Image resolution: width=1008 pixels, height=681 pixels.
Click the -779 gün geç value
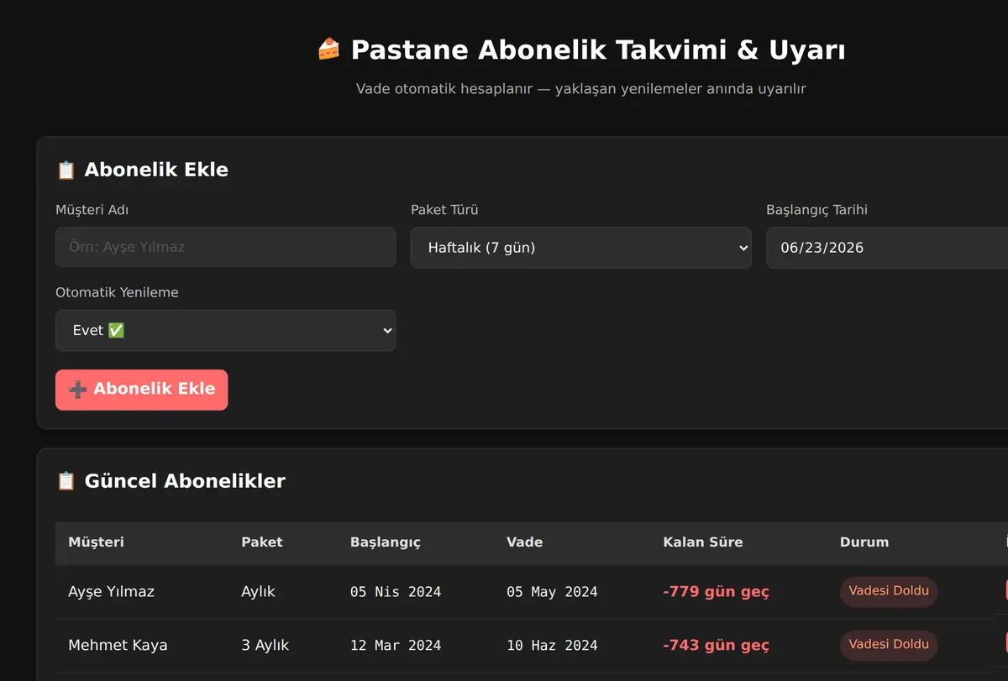[716, 592]
